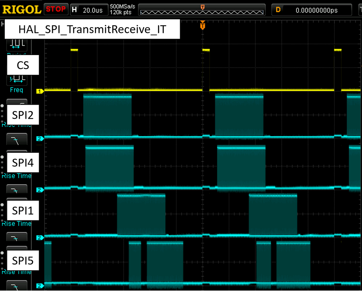Open the horizontal timebase 20.0us control
This screenshot has width=362, height=291.
(x=89, y=9)
